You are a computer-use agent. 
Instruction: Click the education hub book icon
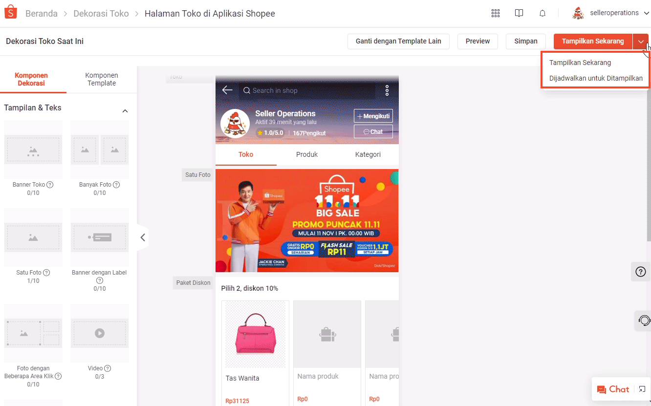click(x=519, y=13)
